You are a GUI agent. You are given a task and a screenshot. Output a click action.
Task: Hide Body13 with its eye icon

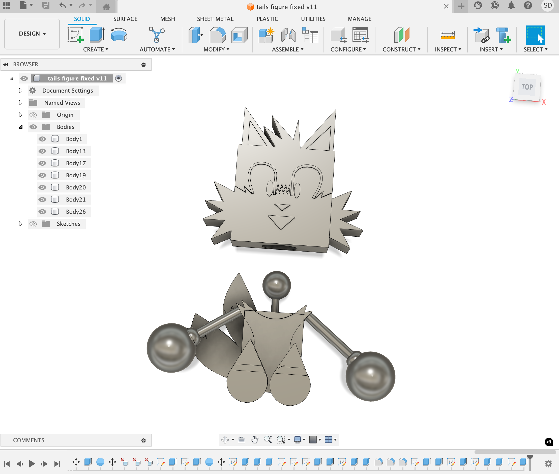42,151
